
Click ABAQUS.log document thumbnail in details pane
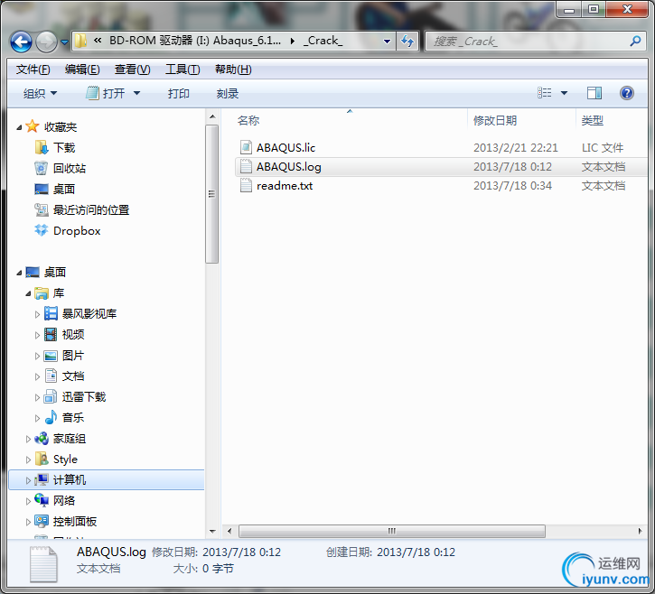[43, 564]
